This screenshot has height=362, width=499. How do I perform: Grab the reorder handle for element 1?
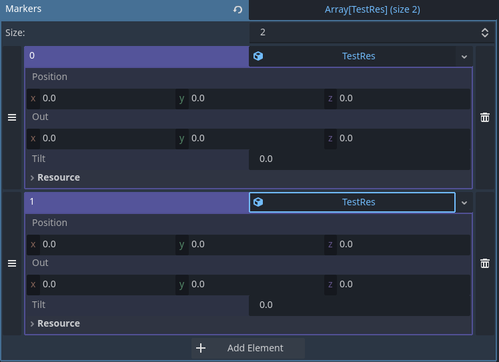[x=12, y=263]
